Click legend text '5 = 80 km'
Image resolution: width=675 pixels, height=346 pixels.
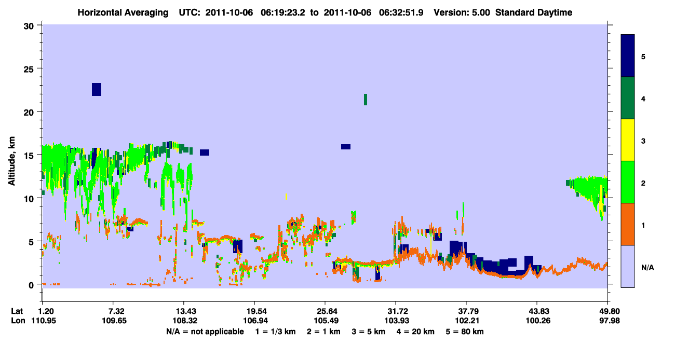[465, 331]
